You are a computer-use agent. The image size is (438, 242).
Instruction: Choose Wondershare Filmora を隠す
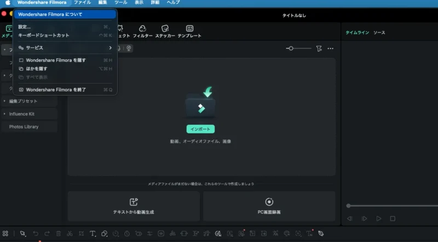coord(65,60)
